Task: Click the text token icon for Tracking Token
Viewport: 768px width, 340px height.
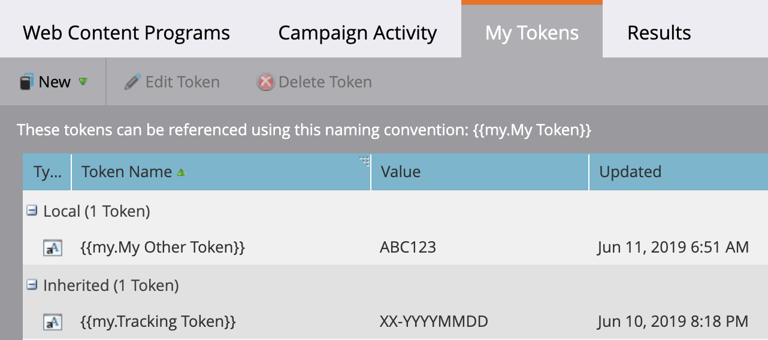Action: [53, 322]
